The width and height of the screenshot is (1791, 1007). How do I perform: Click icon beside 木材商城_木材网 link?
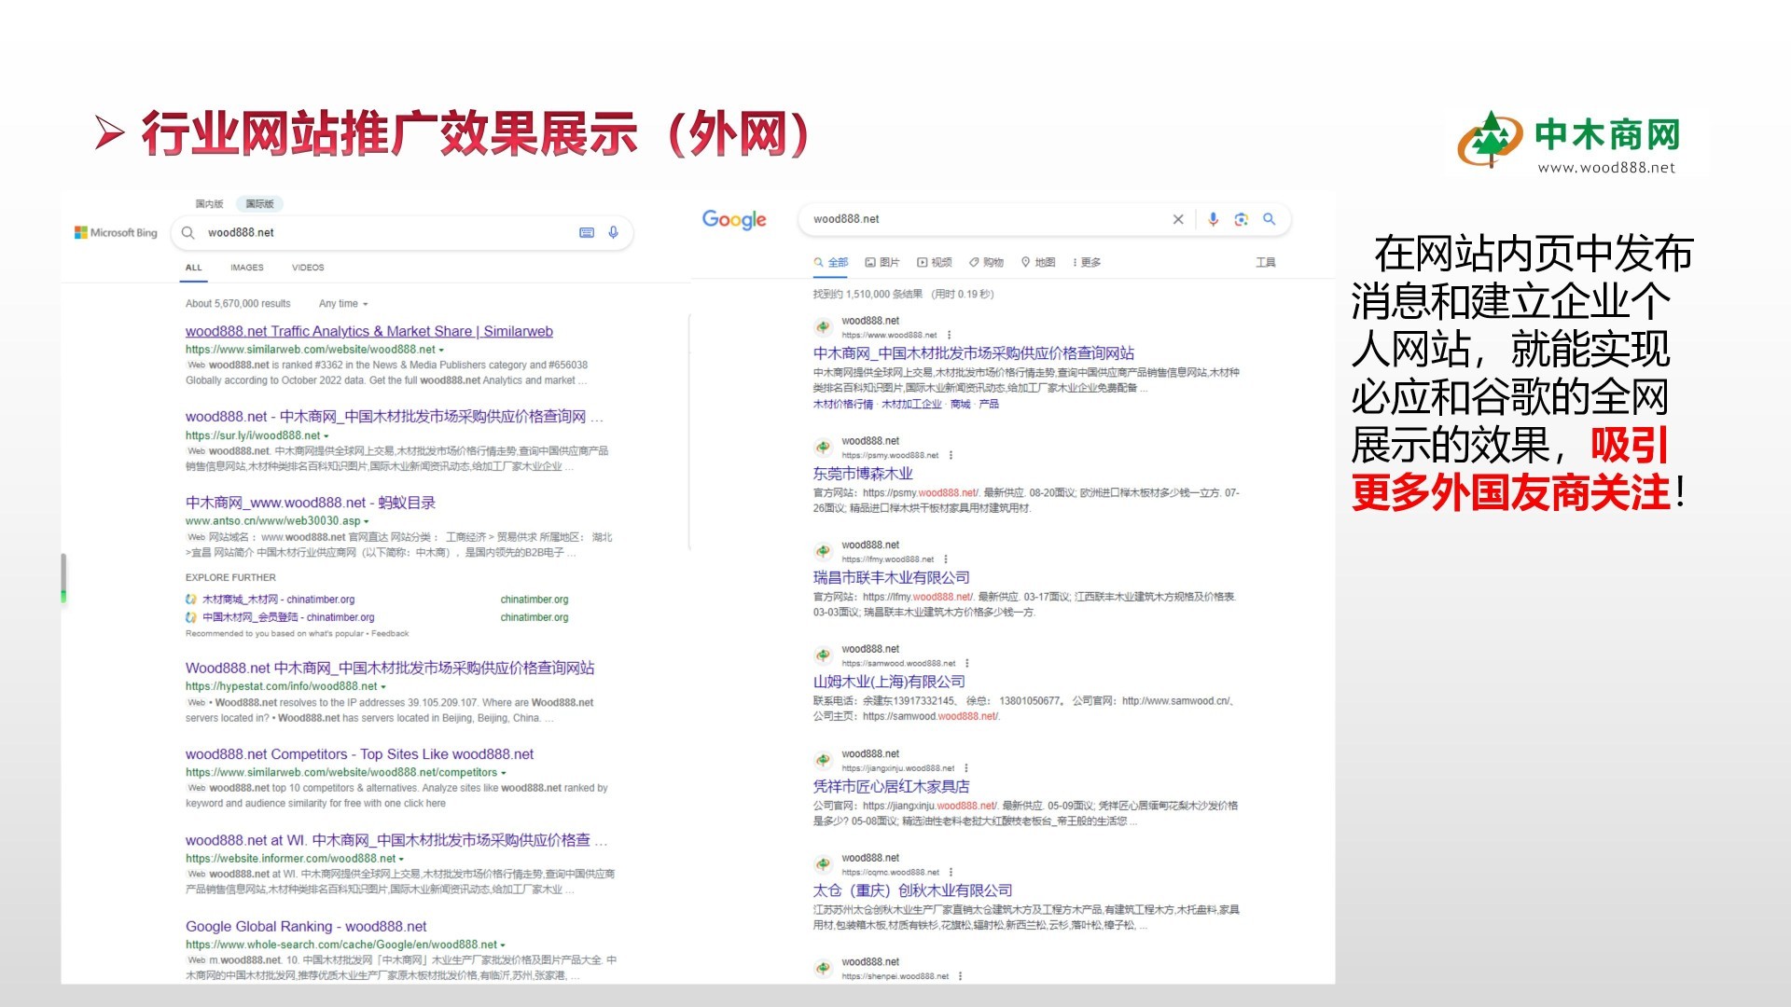tap(191, 600)
